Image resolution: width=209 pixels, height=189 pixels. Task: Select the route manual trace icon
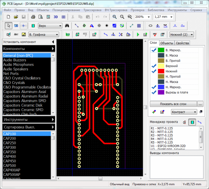pos(106,35)
